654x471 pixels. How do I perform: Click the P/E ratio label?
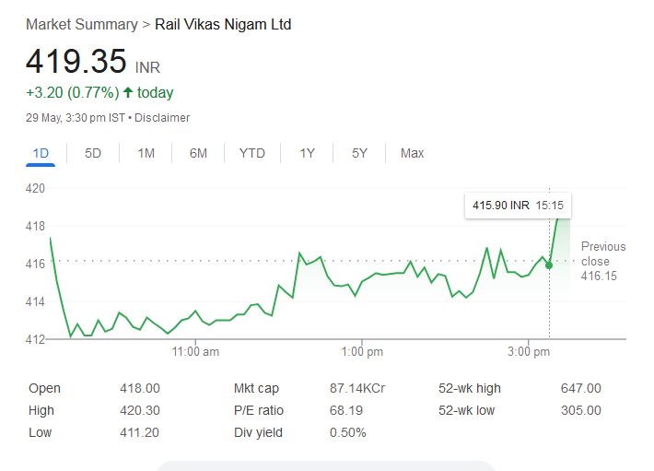coord(258,410)
